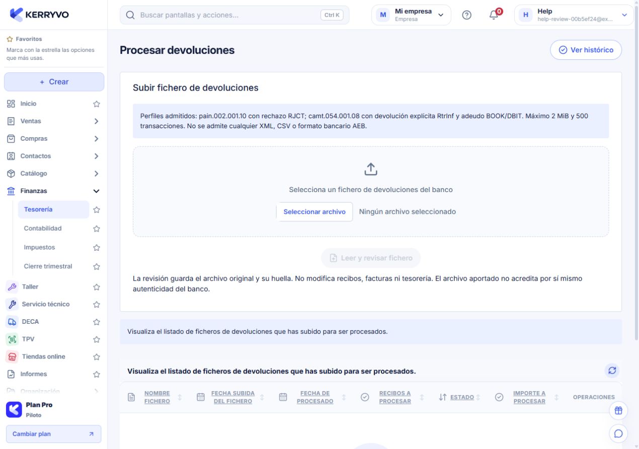Viewport: 639px width, 449px height.
Task: Click the upload arrow icon
Action: coord(371,169)
